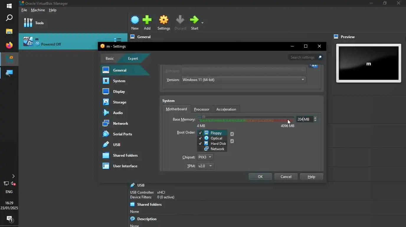This screenshot has width=406, height=227.
Task: Click the Base Memory slider handle
Action: click(204, 117)
